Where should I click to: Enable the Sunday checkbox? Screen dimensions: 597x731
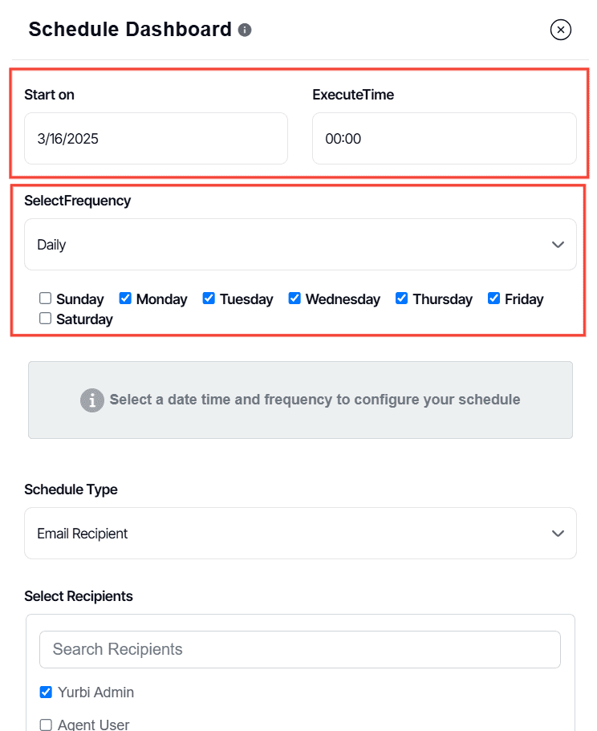45,298
